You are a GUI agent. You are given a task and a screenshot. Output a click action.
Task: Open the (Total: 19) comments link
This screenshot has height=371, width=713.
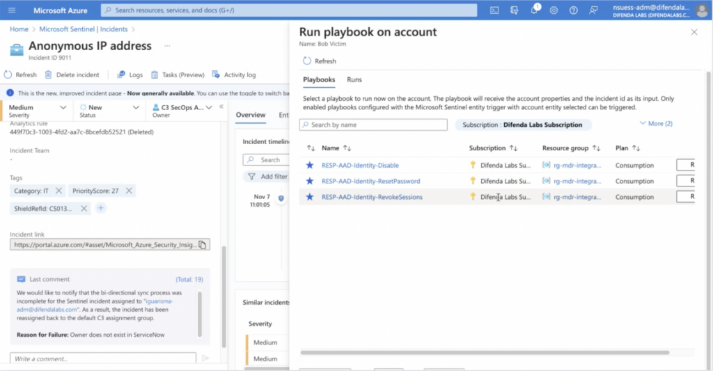point(189,279)
